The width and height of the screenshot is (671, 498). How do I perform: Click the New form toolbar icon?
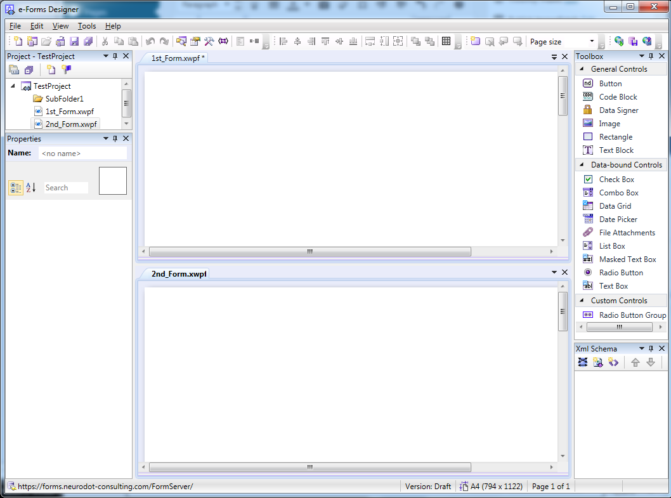pos(18,41)
